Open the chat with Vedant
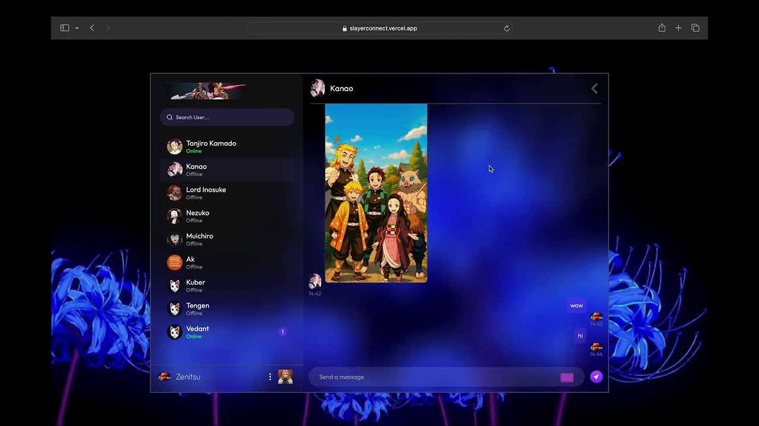Image resolution: width=759 pixels, height=426 pixels. coord(227,332)
